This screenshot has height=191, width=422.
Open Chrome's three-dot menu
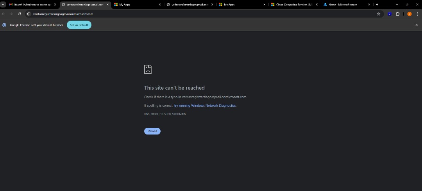pyautogui.click(x=417, y=14)
